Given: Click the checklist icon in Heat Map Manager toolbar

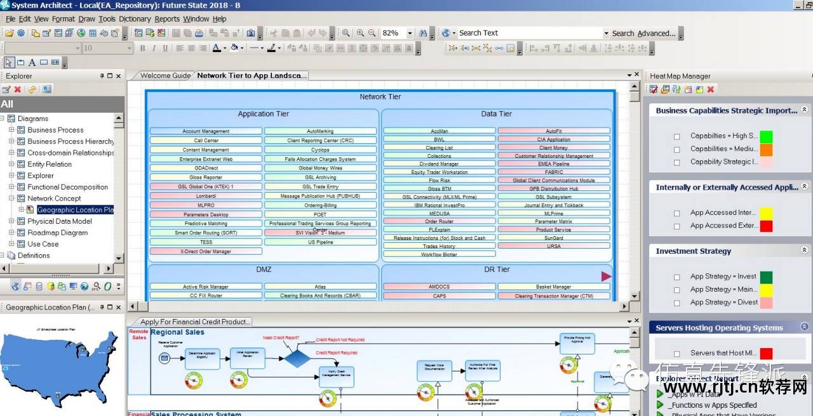Looking at the screenshot, I should [654, 89].
